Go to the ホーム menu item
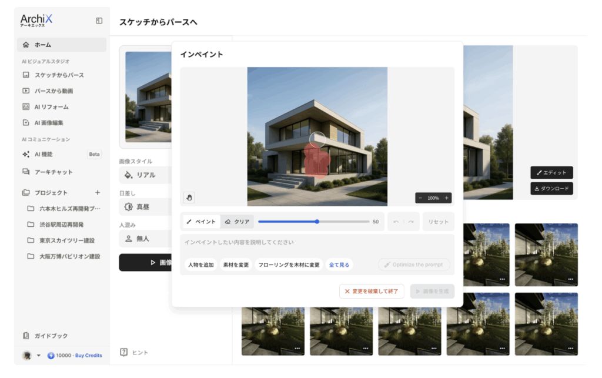The width and height of the screenshot is (602, 378). pyautogui.click(x=61, y=45)
